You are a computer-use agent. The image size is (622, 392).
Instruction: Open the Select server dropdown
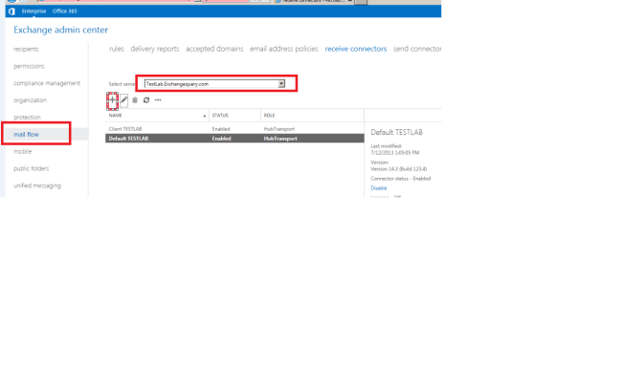point(214,83)
